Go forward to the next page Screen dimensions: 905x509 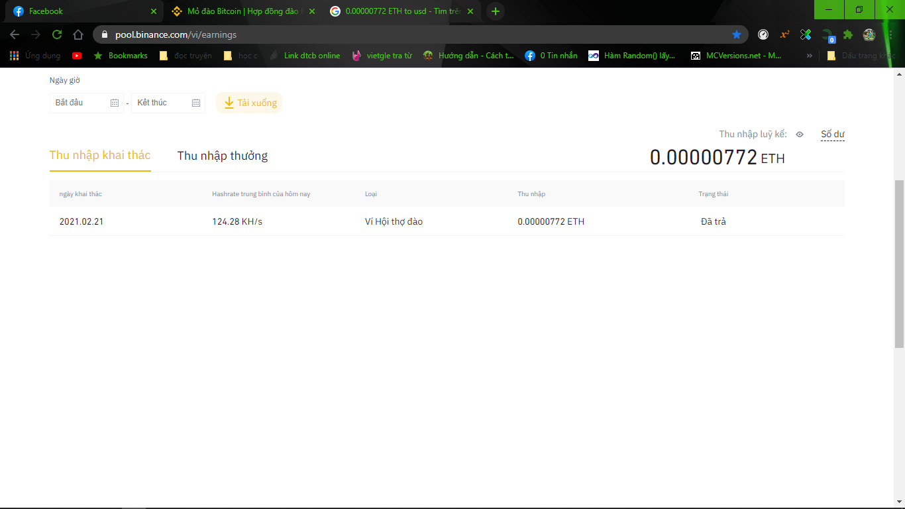[x=36, y=34]
